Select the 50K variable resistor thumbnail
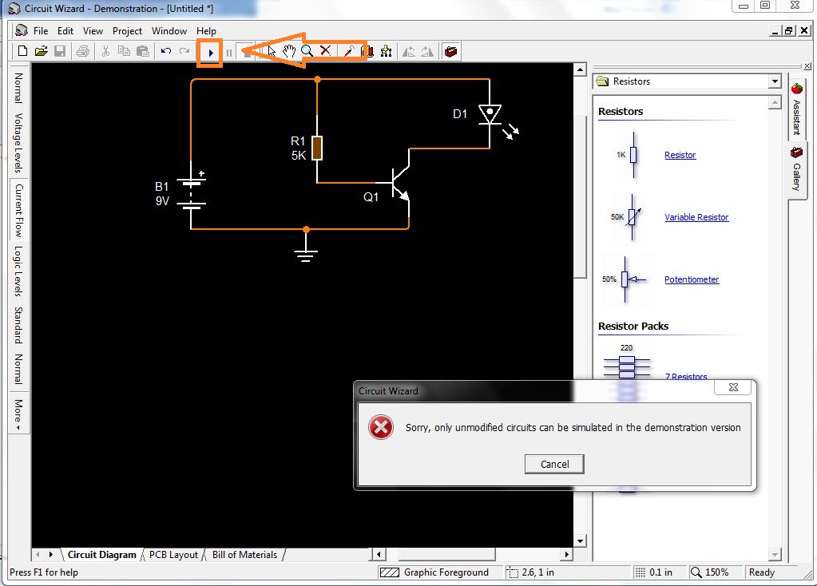The height and width of the screenshot is (586, 817). pos(626,217)
